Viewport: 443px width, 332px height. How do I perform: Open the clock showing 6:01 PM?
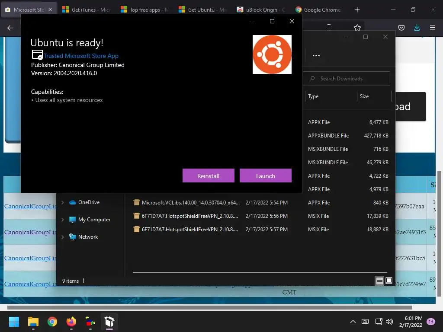pyautogui.click(x=411, y=322)
